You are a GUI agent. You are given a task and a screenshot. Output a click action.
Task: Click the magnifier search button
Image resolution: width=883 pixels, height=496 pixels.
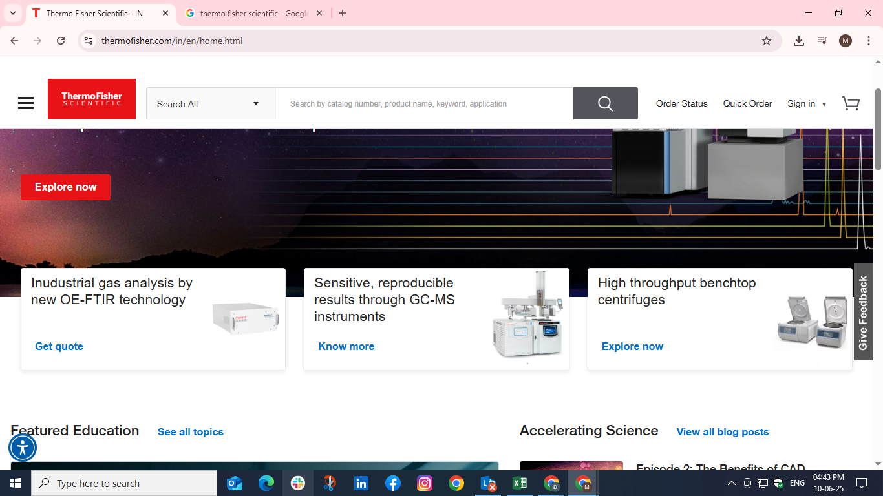tap(605, 103)
